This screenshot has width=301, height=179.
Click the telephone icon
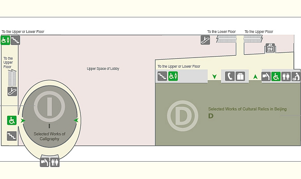pos(230,76)
